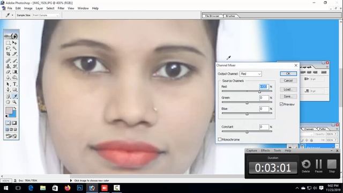The image size is (343, 193).
Task: Switch to the Paths tab
Action: [x=323, y=129]
